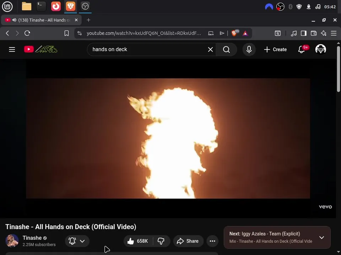Submit YouTube search magnifier button
Screen dimensions: 341x255
[x=226, y=50]
